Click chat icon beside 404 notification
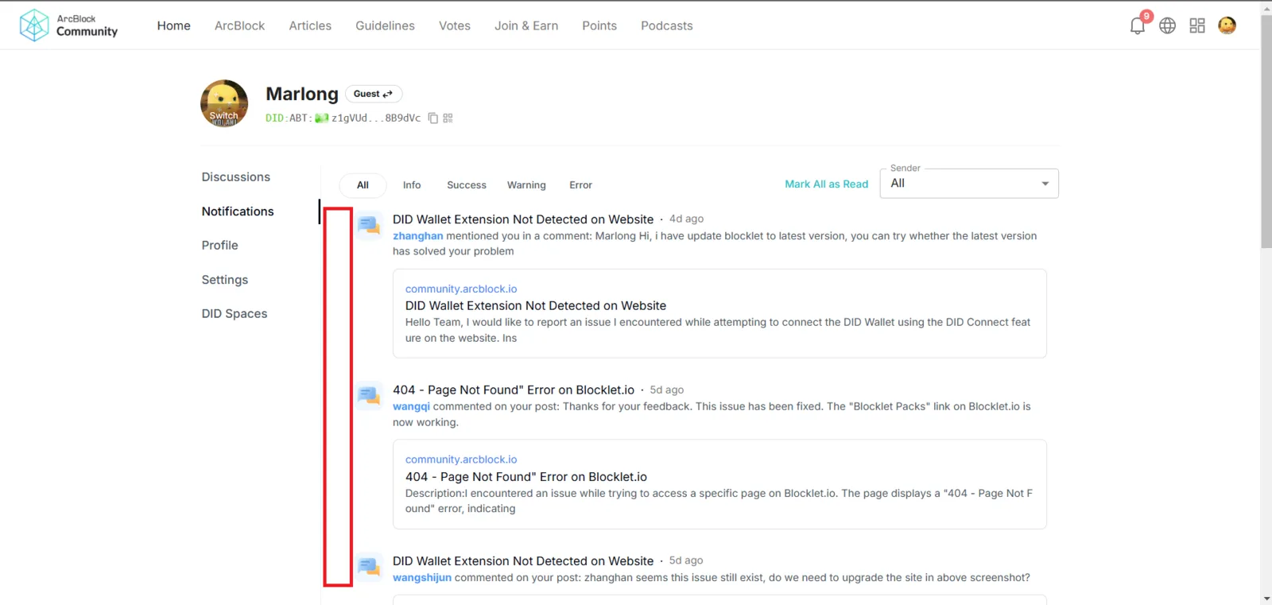1272x605 pixels. coord(368,395)
